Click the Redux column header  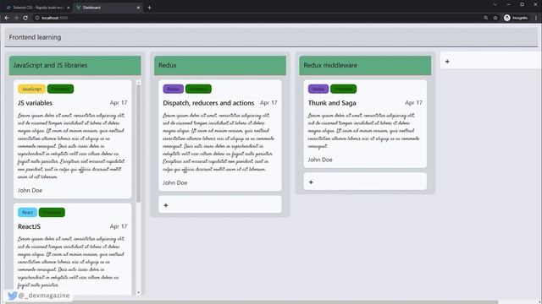point(220,65)
